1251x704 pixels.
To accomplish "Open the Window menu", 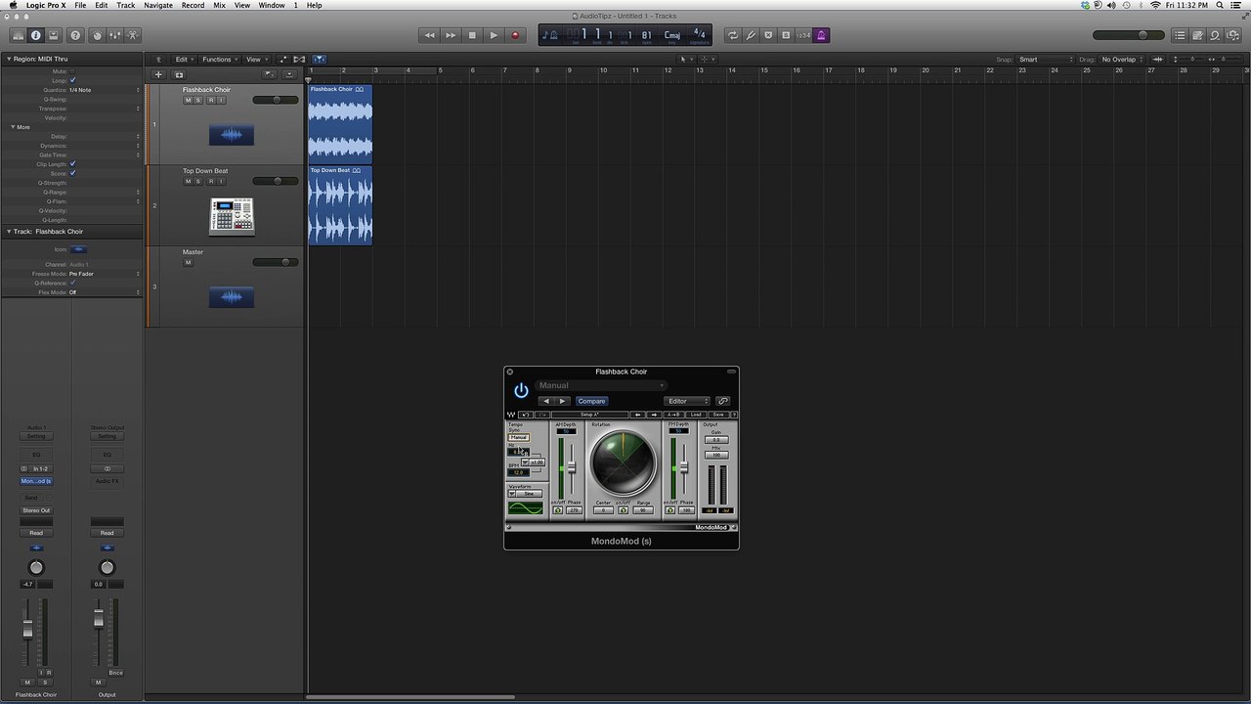I will coord(272,5).
